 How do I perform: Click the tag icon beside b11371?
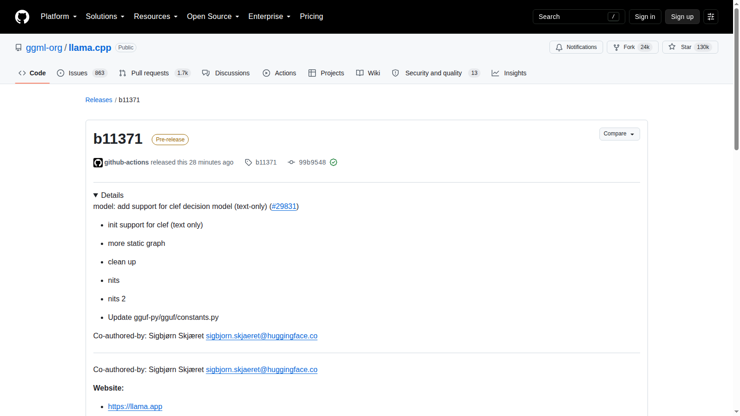[248, 162]
